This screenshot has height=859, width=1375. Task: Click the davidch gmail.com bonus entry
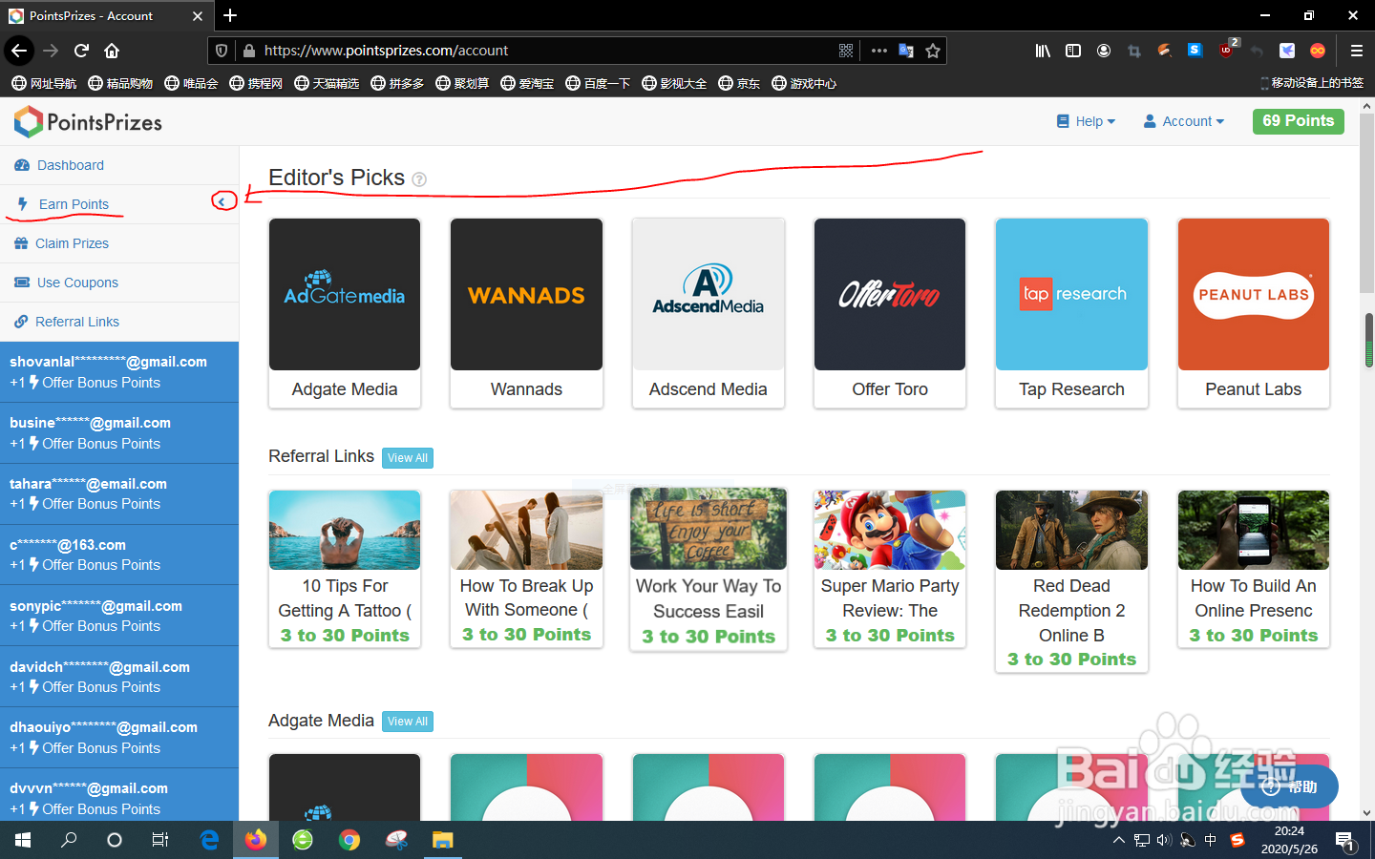click(119, 677)
